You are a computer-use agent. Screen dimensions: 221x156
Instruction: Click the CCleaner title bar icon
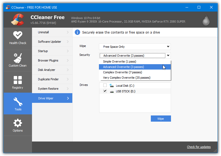tap(8, 7)
